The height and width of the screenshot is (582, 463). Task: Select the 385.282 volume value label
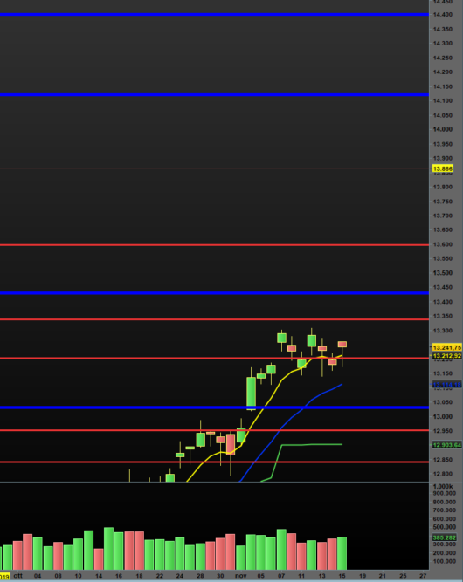(444, 537)
